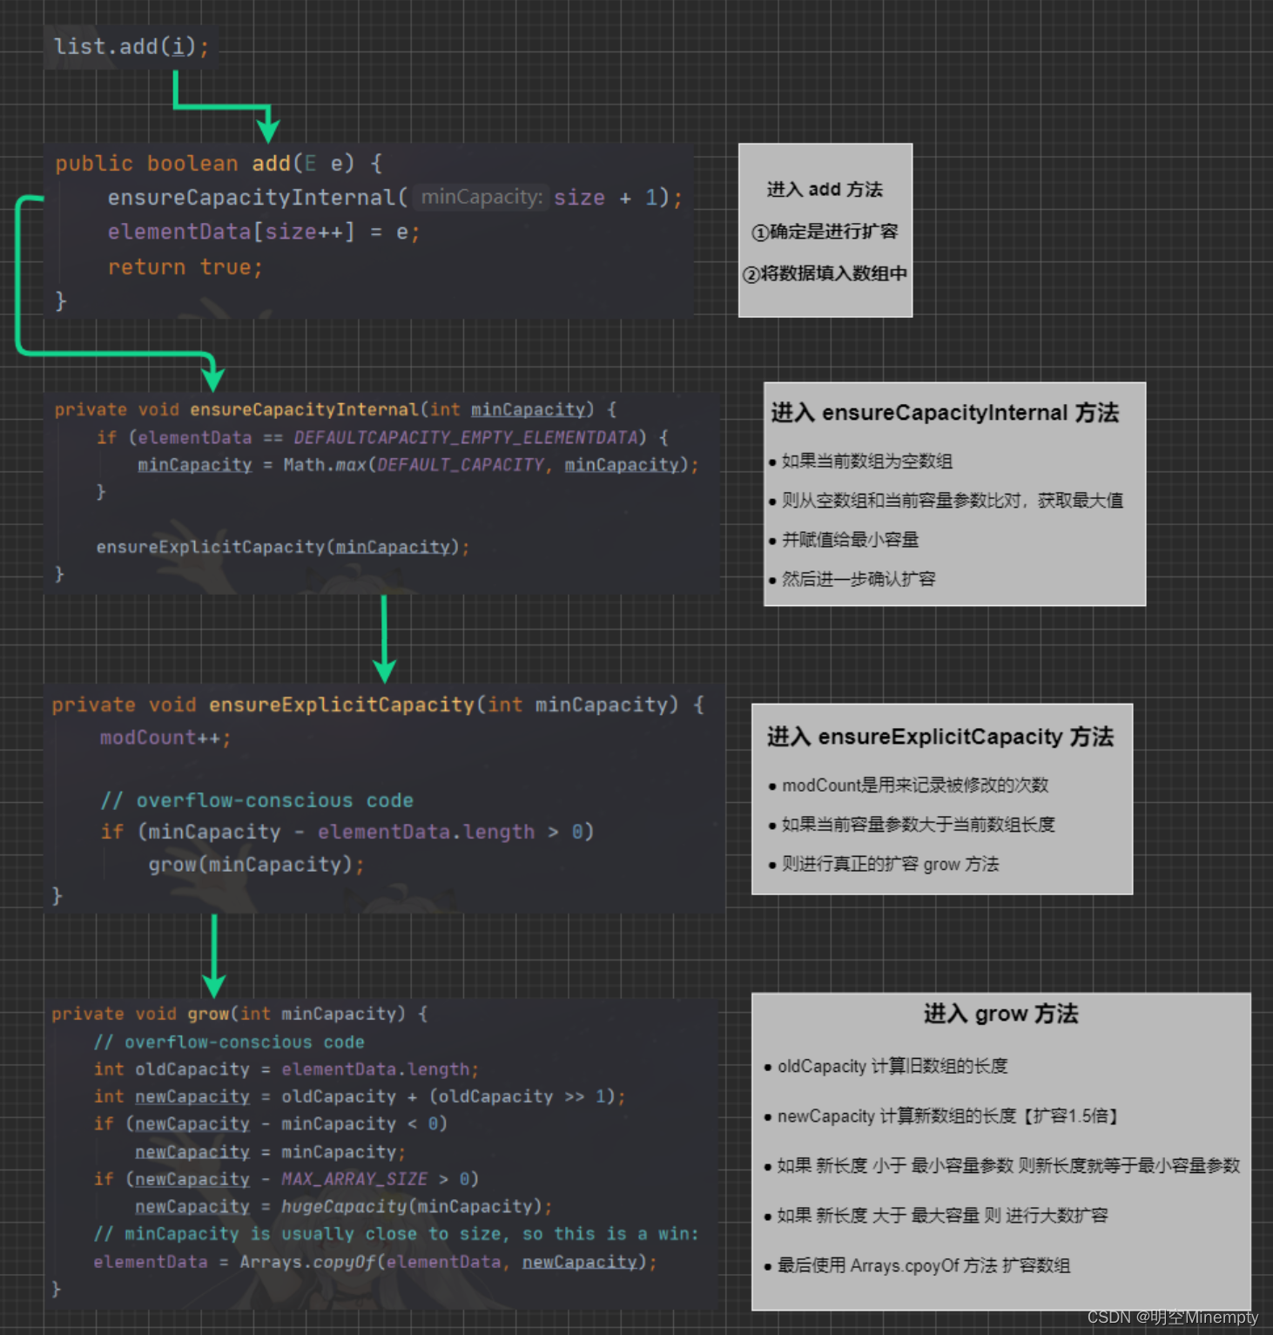
Task: Click the 'private void ensureCapacityInternal' signature
Action: [335, 409]
